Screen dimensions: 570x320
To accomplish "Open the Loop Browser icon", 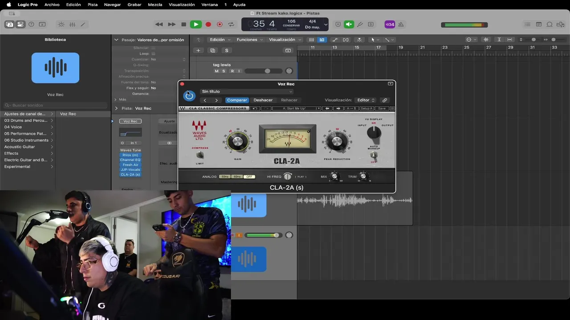I will [550, 24].
